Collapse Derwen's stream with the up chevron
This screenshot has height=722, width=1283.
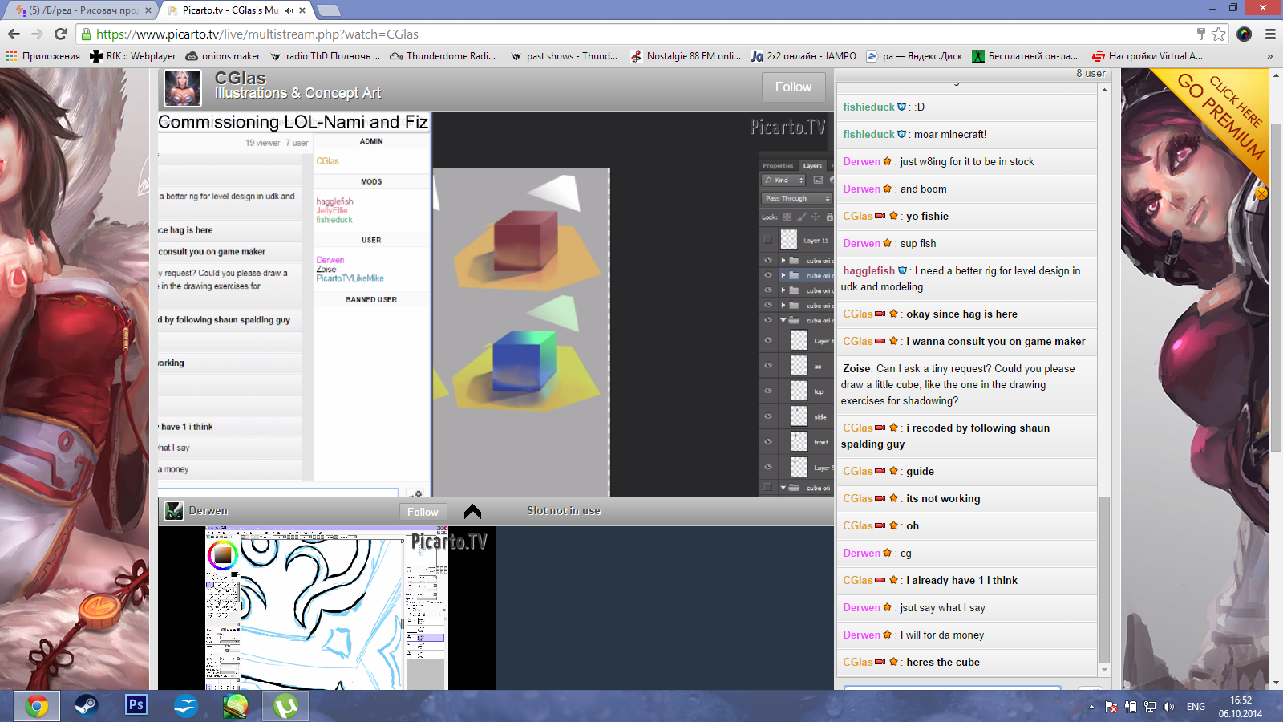(472, 511)
